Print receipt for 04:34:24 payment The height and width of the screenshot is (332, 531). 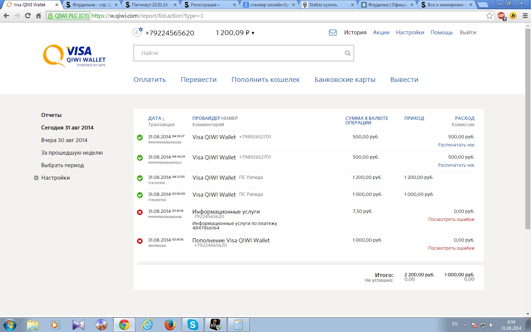[456, 165]
